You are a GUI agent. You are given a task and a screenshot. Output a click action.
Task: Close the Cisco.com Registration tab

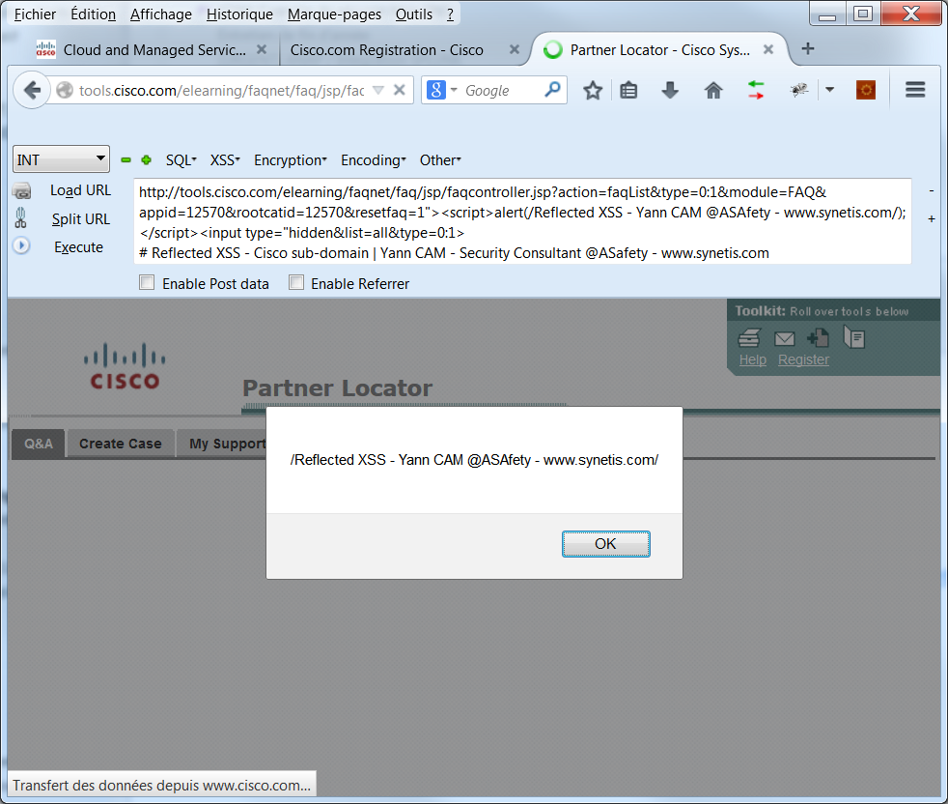[514, 49]
